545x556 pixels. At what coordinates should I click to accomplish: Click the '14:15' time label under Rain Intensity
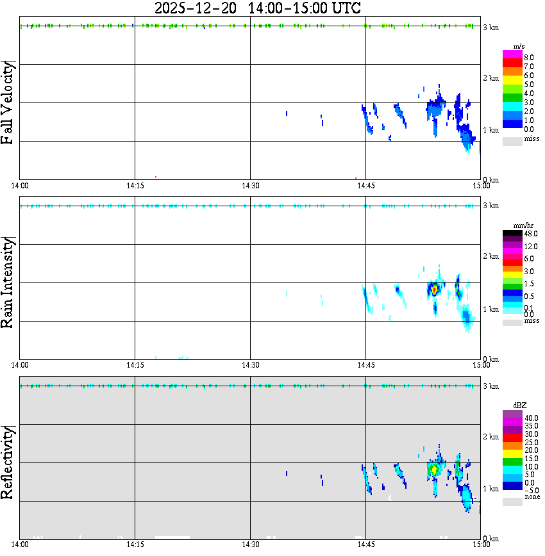135,365
